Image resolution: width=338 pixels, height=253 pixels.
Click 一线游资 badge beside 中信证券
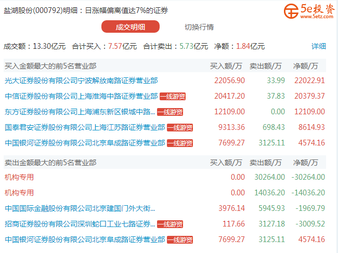pyautogui.click(x=173, y=96)
